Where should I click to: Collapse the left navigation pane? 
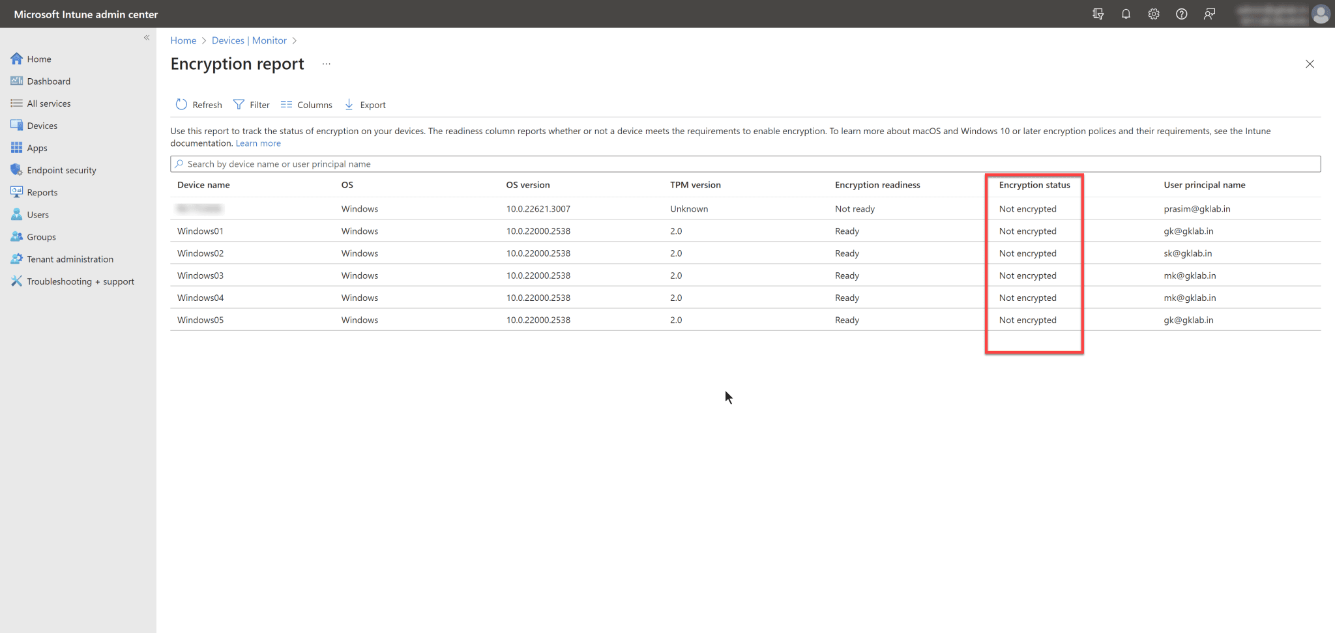click(x=147, y=38)
